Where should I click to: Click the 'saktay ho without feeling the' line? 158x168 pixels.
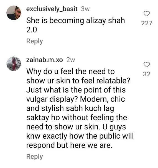pos(77,118)
